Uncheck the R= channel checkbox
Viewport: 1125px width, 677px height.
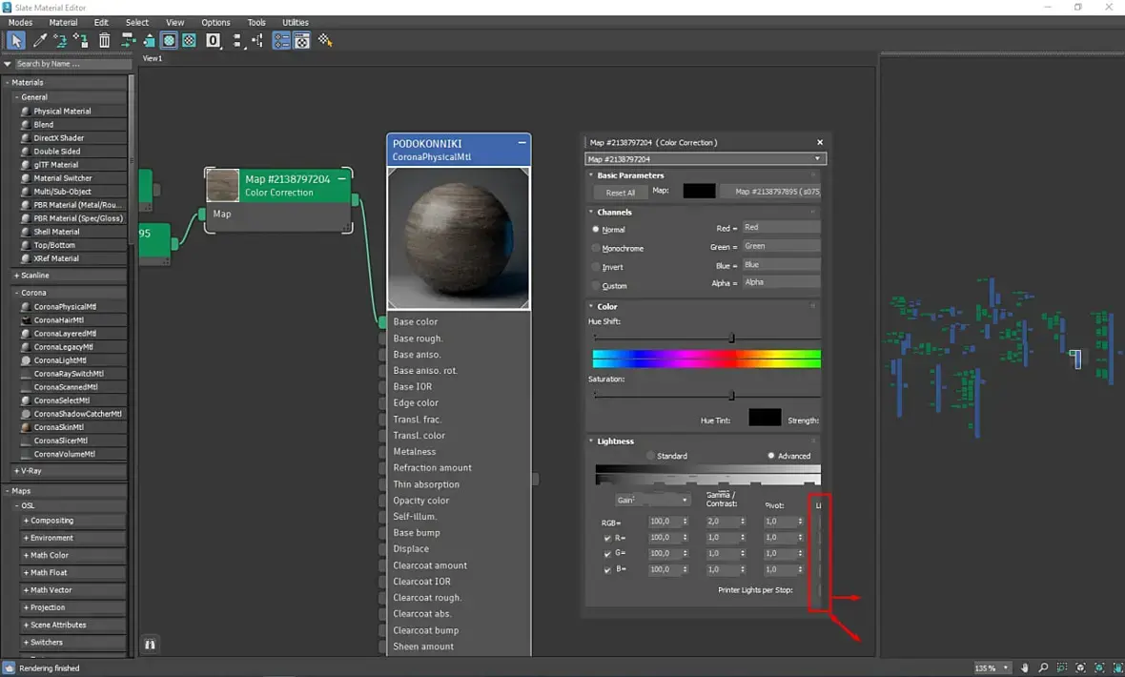click(x=608, y=538)
